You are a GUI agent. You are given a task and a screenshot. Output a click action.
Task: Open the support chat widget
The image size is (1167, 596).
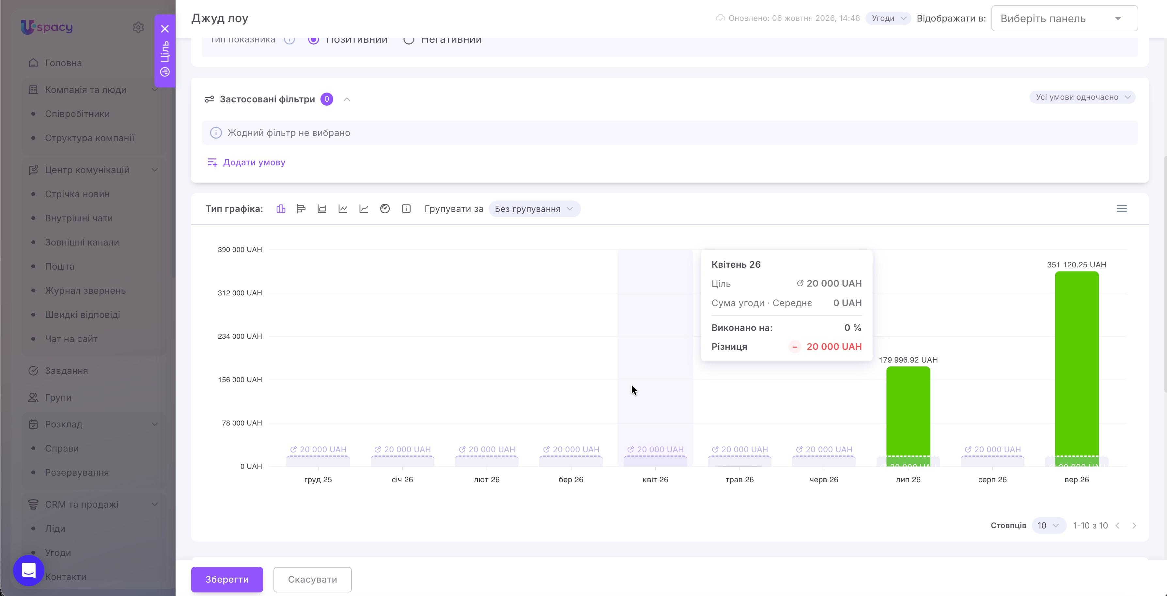tap(28, 570)
